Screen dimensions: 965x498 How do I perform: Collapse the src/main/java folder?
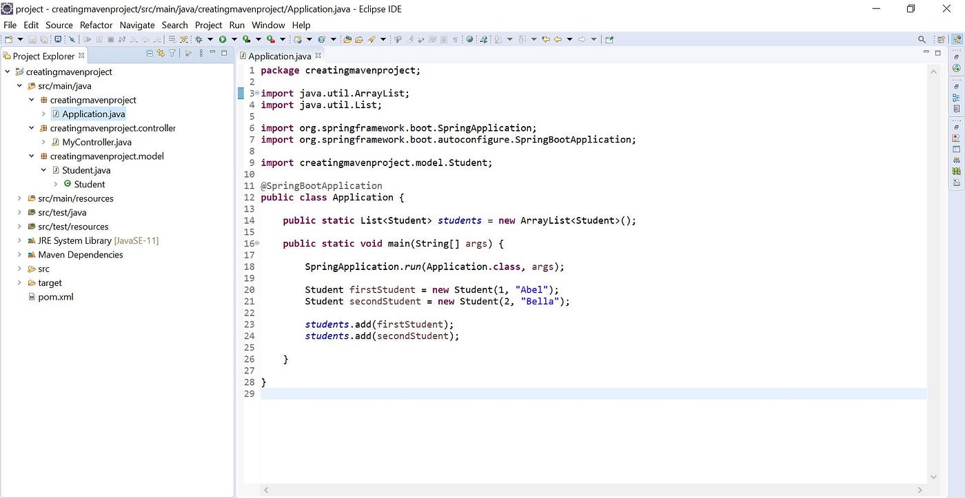tap(19, 86)
